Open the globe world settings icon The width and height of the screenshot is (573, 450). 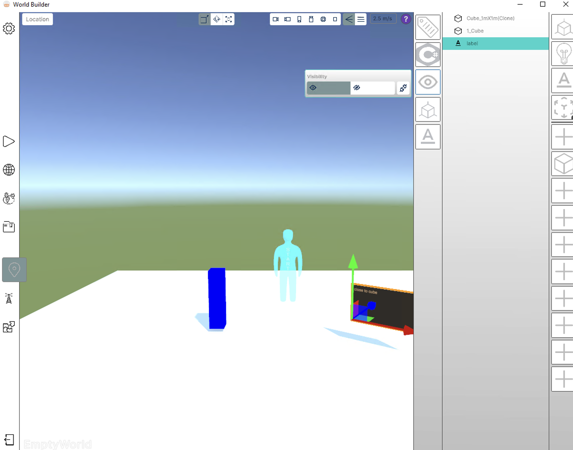[9, 170]
